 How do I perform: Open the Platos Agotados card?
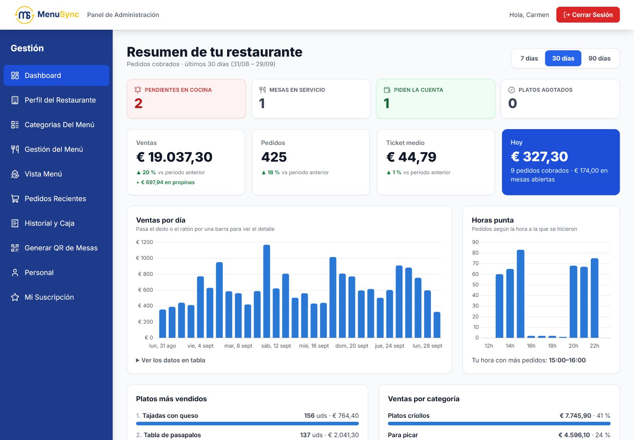(560, 99)
